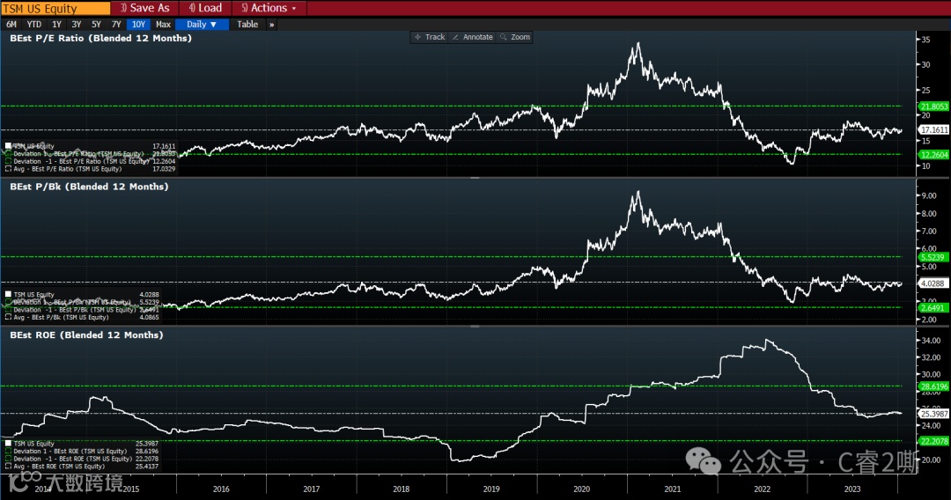Click the BEst P/E Ratio panel title
951x500 pixels.
point(100,38)
